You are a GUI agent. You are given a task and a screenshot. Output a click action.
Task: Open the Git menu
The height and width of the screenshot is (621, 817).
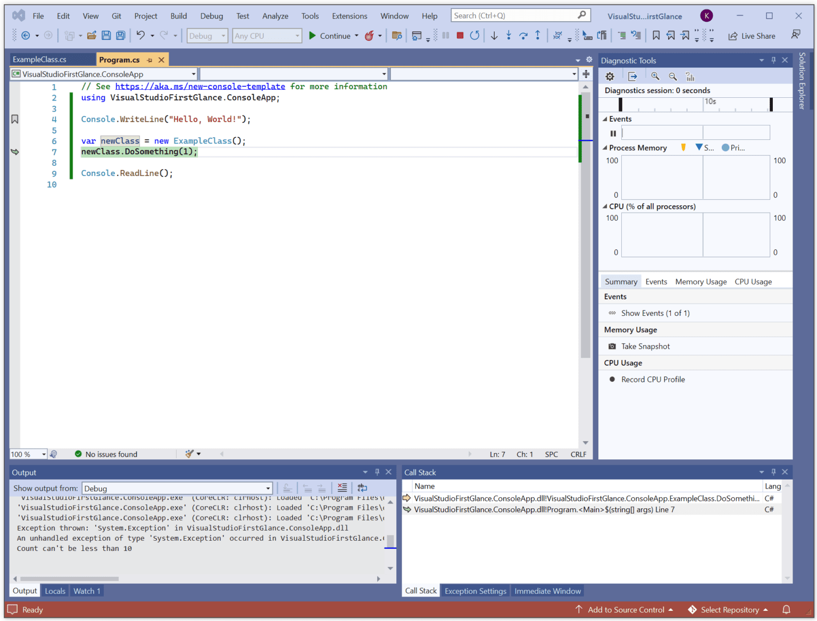click(116, 15)
